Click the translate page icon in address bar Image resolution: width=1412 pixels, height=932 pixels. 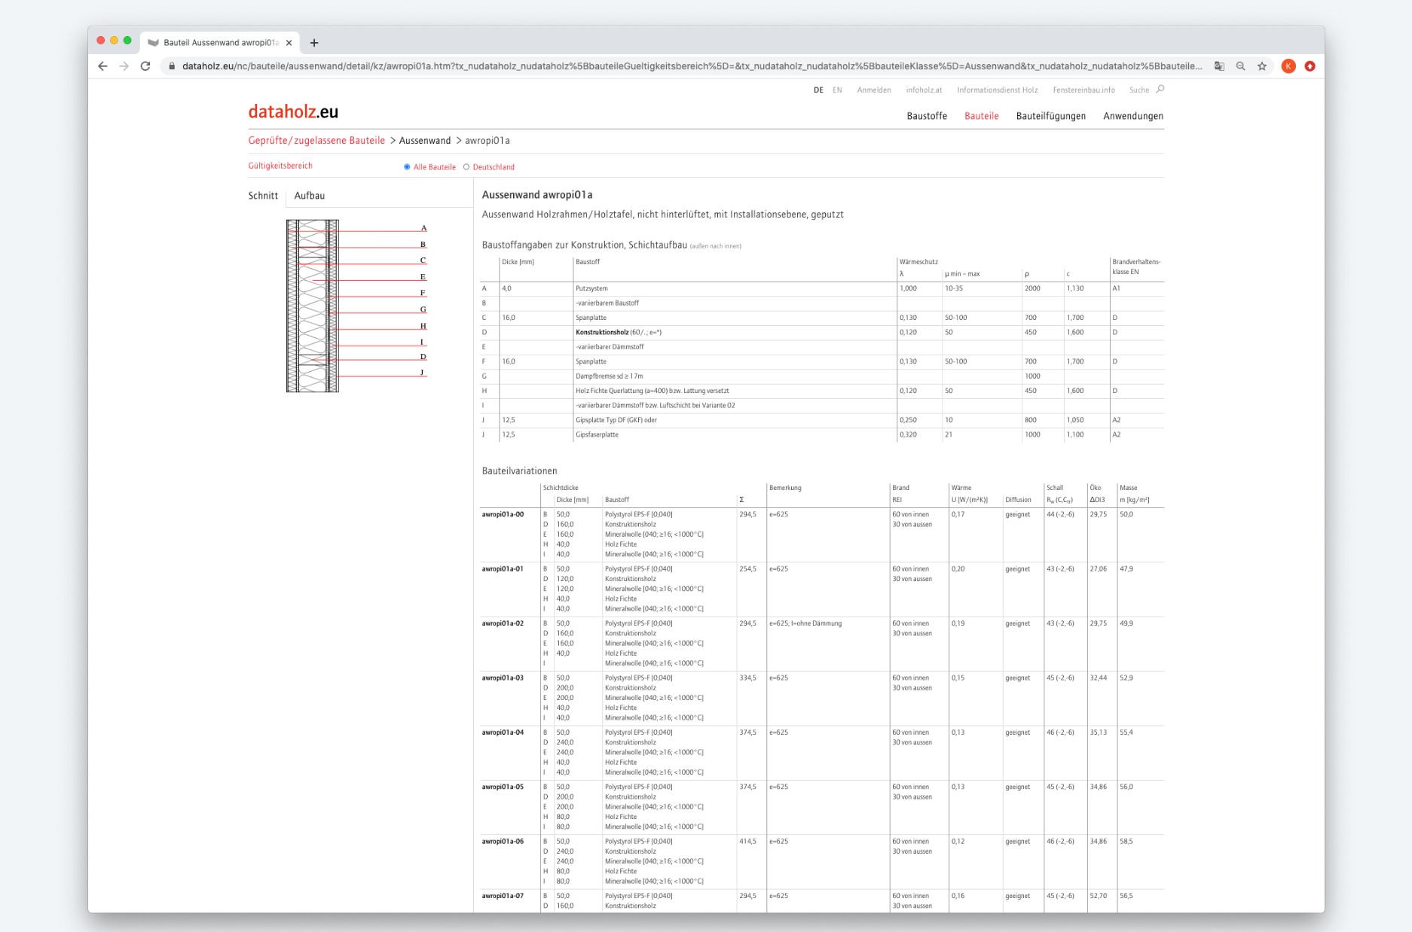click(1219, 66)
